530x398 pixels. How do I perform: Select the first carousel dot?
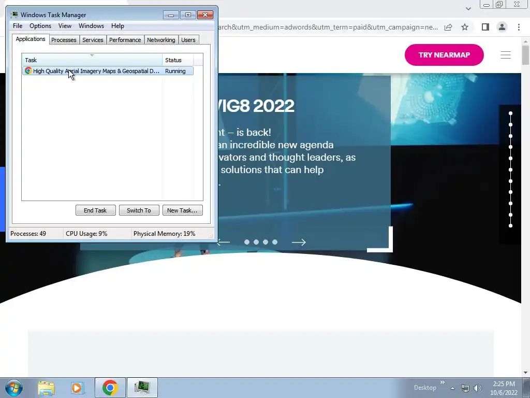click(x=247, y=242)
